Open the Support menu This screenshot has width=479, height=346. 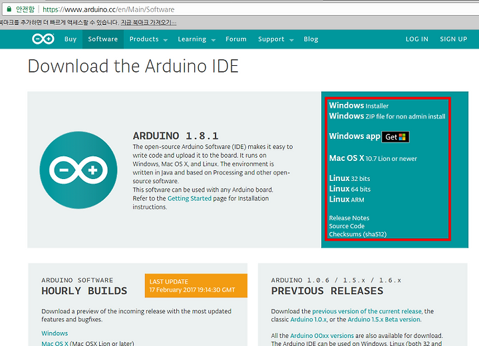point(271,39)
